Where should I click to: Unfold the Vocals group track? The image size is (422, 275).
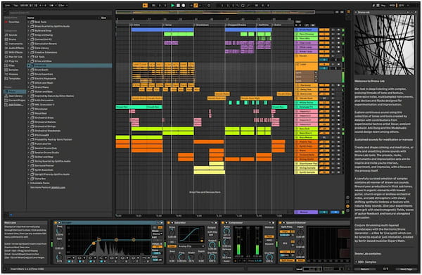point(297,56)
